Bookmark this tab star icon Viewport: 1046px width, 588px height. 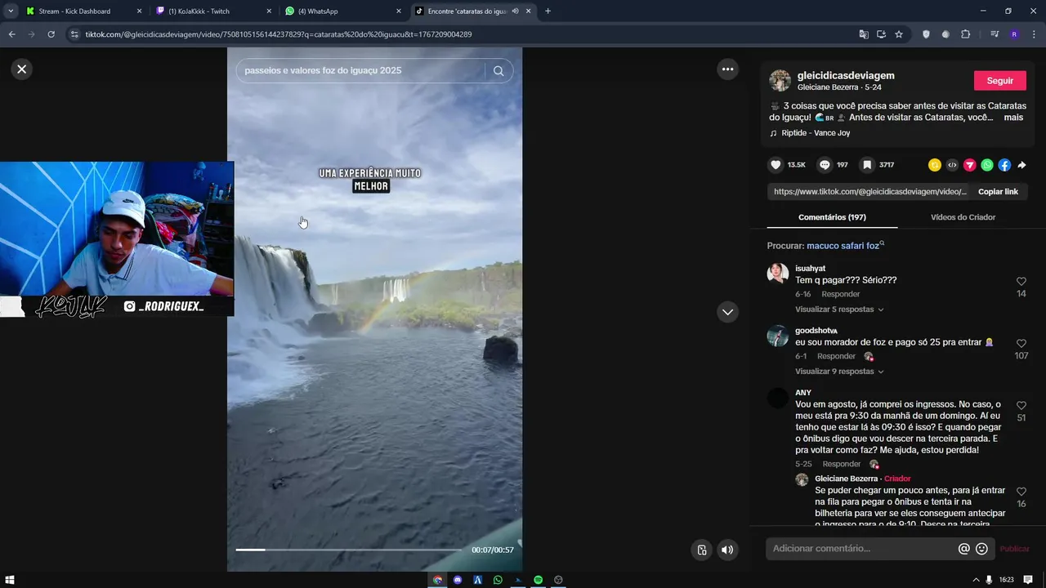click(x=899, y=34)
